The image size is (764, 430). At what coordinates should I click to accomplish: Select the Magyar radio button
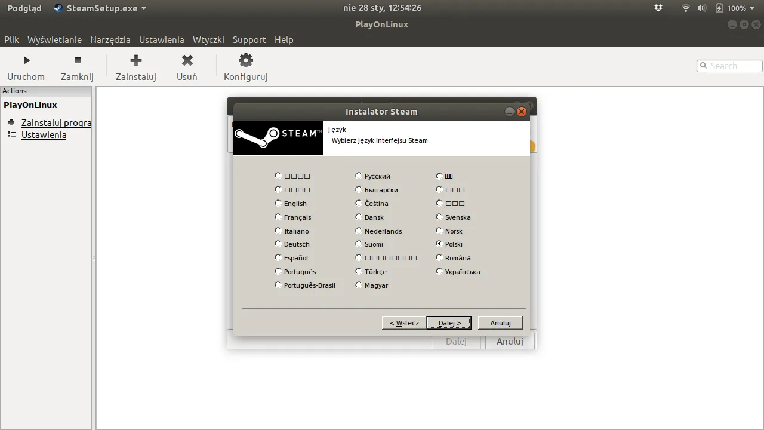pyautogui.click(x=359, y=285)
